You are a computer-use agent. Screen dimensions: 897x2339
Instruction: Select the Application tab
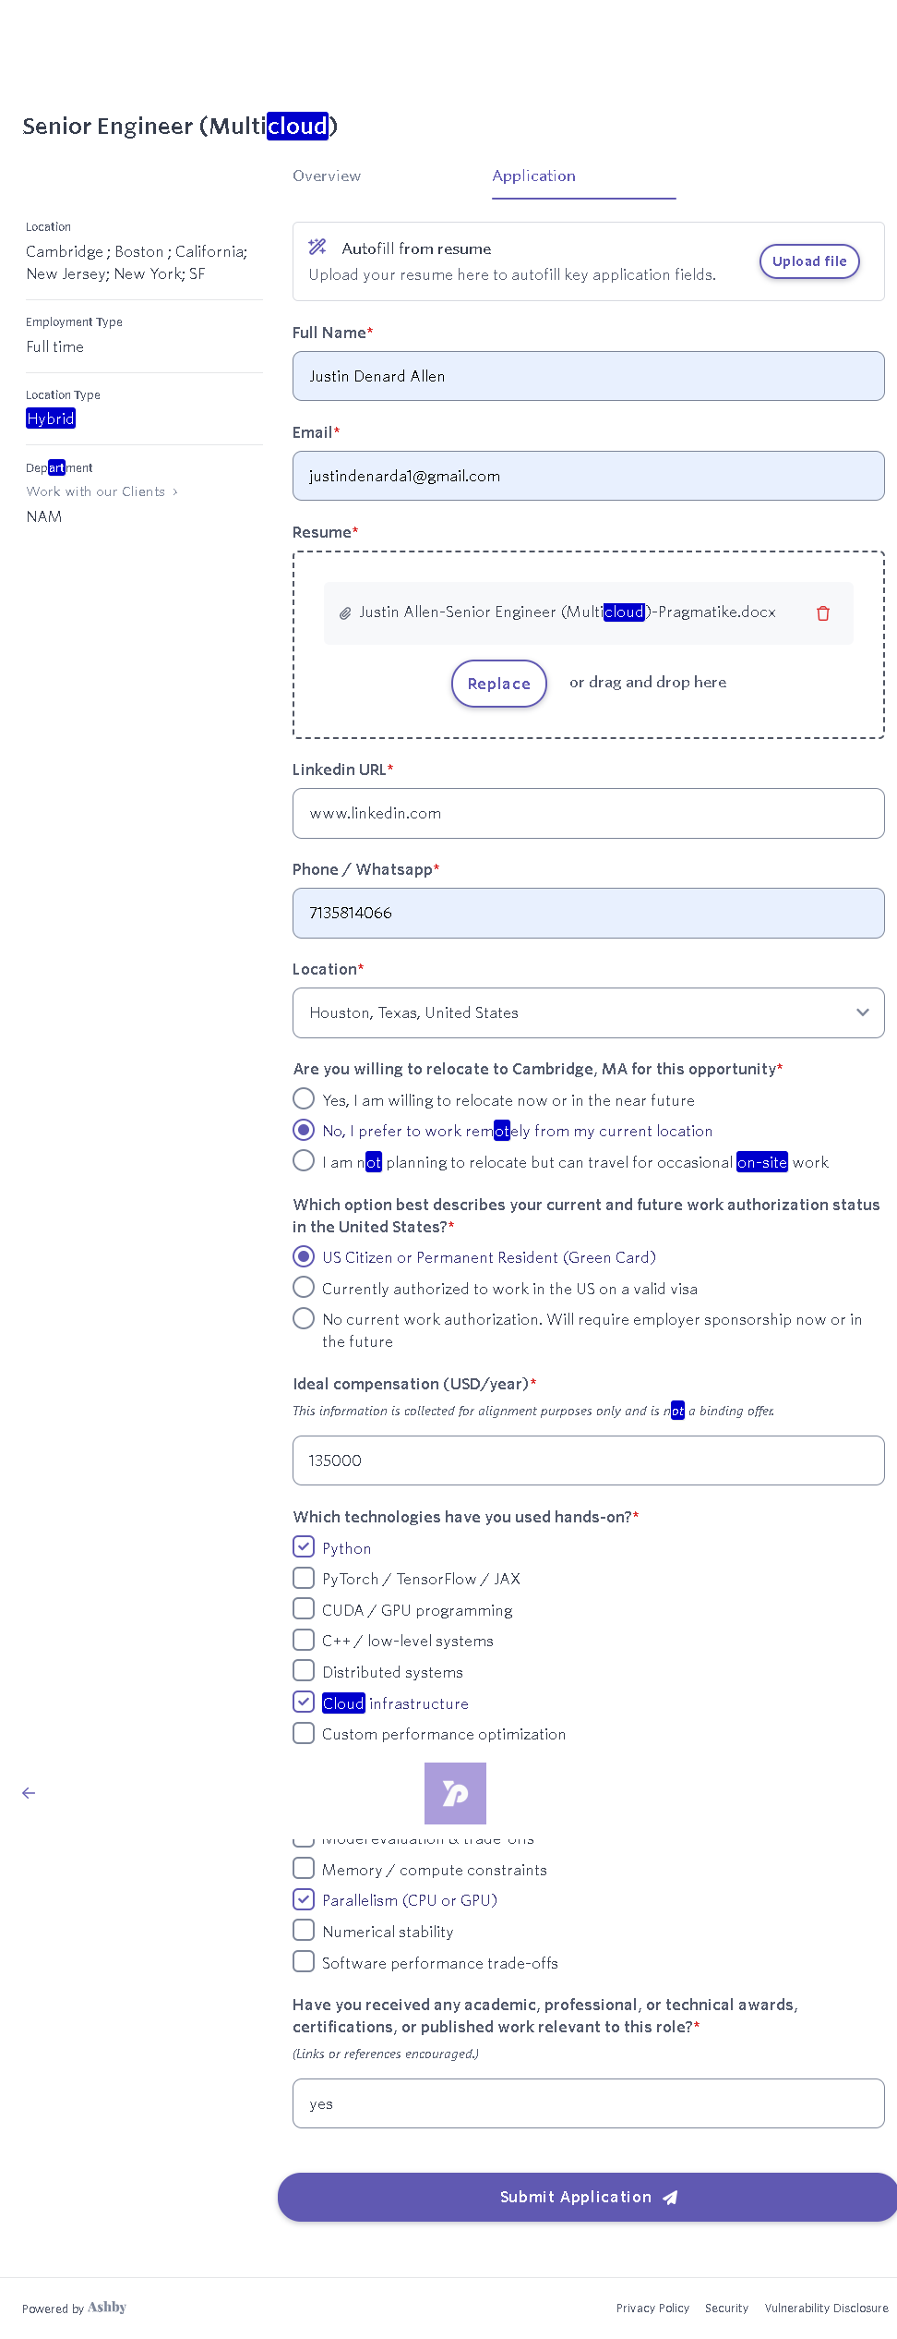tap(534, 176)
